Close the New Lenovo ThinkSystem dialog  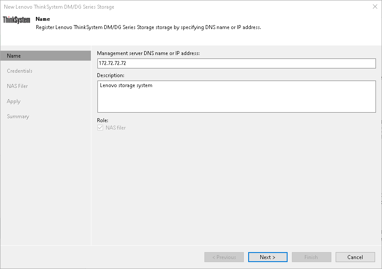375,6
